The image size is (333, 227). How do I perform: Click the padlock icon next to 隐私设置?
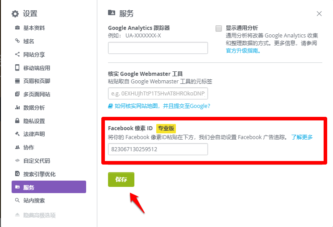tap(17, 121)
